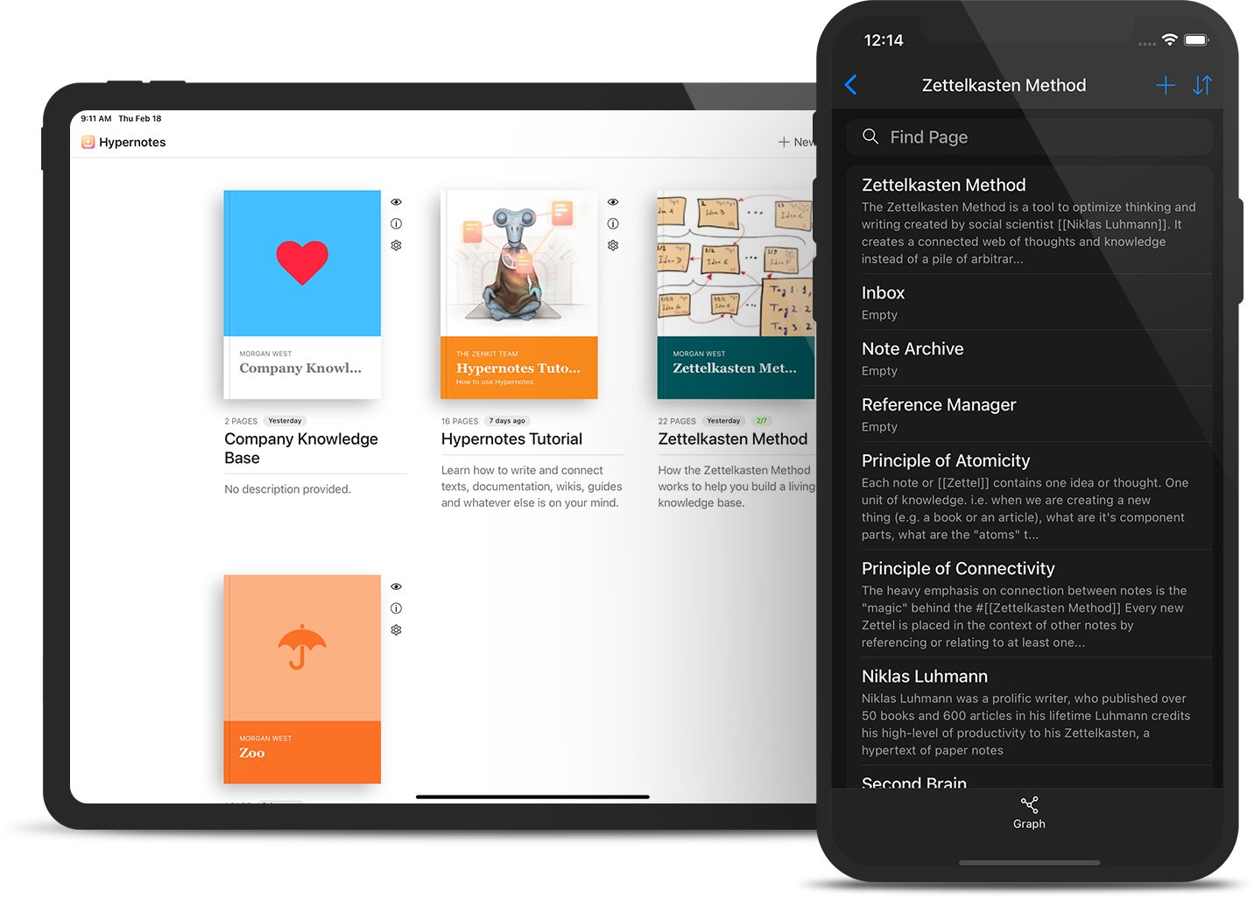
Task: Click the Hypernotes app logo icon
Action: [x=88, y=142]
